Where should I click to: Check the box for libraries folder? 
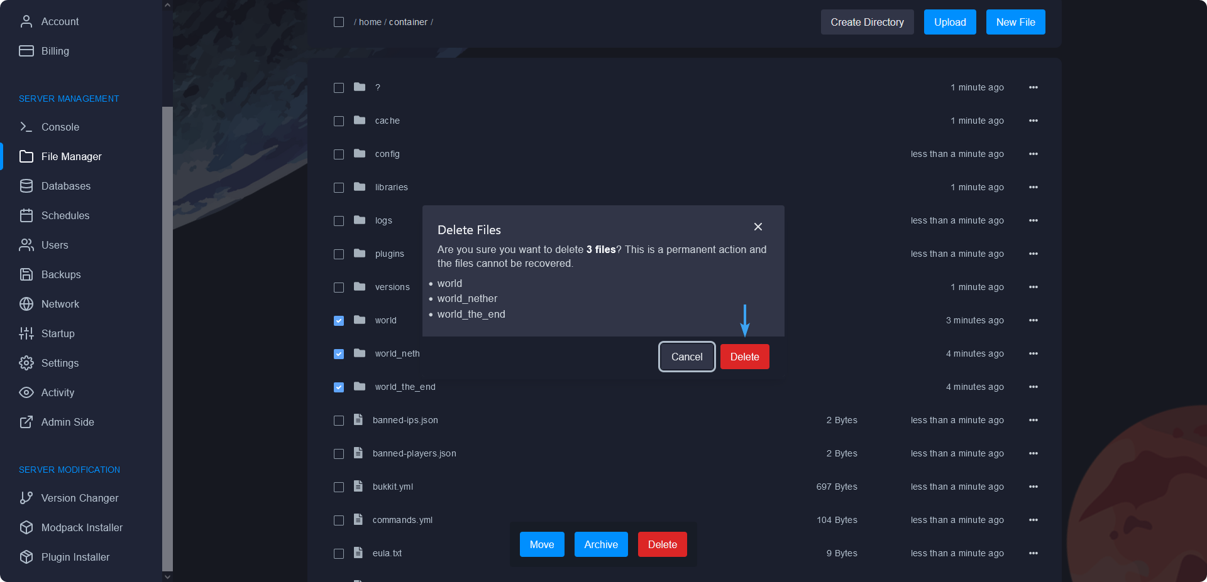(339, 188)
